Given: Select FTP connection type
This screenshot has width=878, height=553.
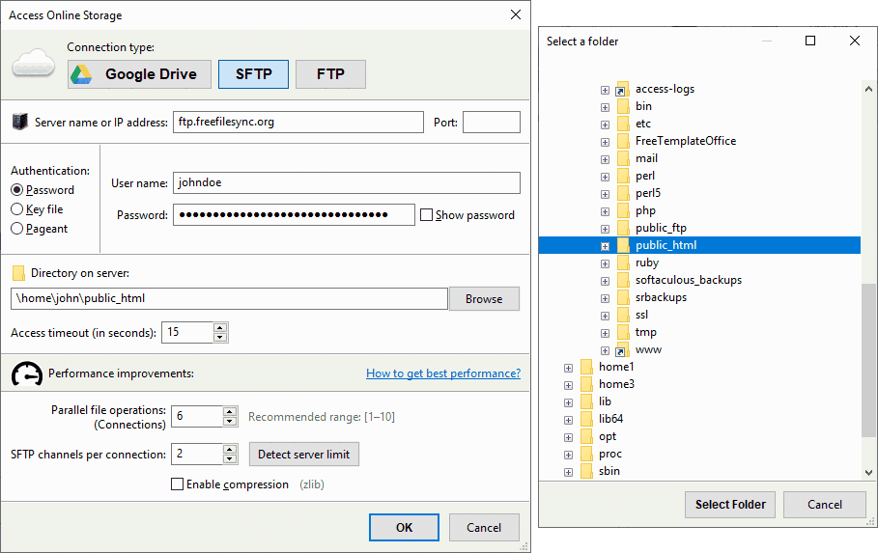Looking at the screenshot, I should (330, 74).
